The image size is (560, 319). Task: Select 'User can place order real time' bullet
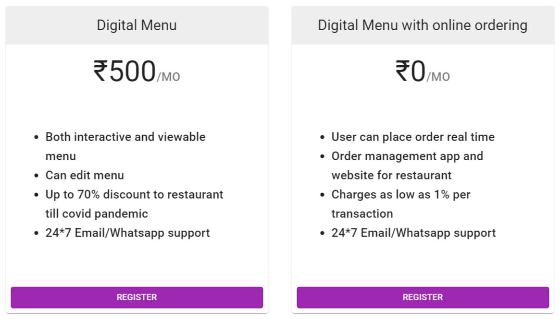tap(412, 137)
